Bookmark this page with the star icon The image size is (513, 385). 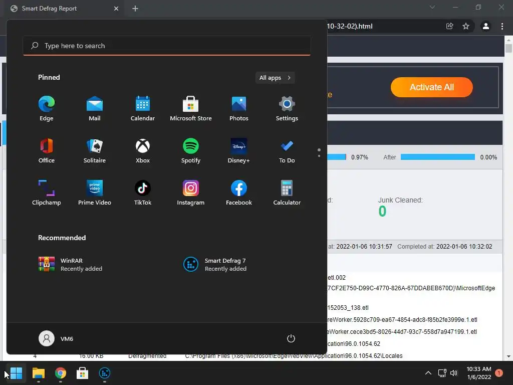[466, 26]
